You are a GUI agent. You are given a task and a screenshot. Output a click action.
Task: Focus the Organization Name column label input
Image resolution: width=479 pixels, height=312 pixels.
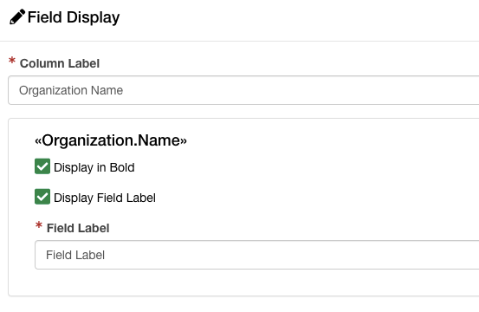pos(243,90)
